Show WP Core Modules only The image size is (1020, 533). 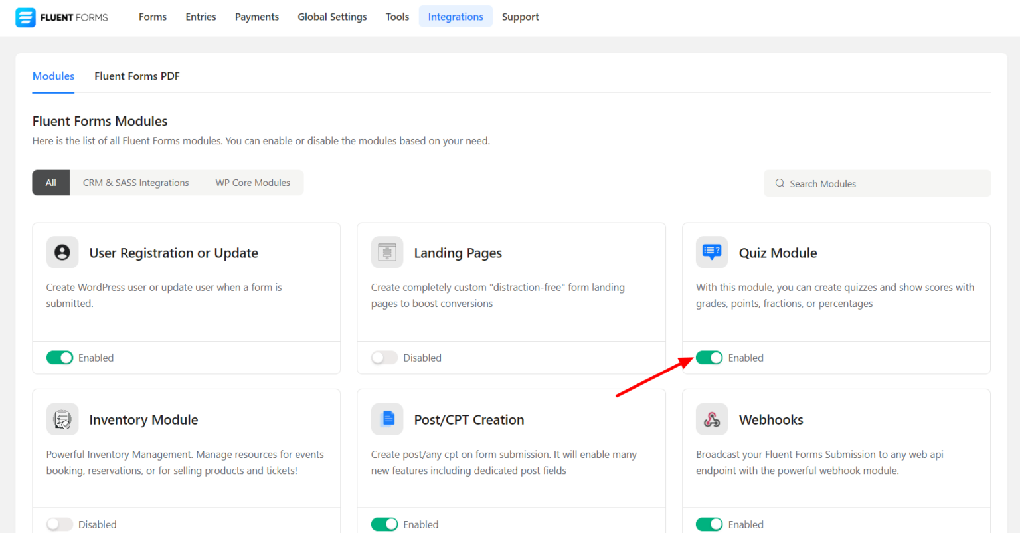click(x=252, y=182)
